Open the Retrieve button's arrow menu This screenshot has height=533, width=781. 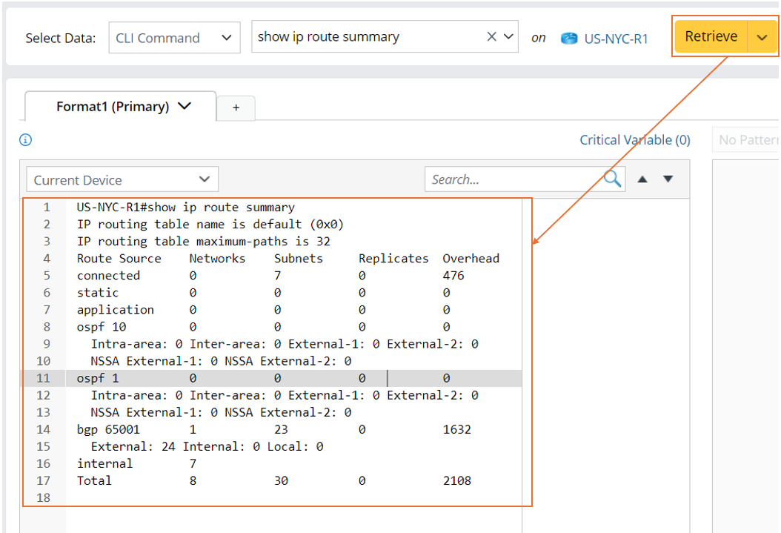pyautogui.click(x=762, y=37)
